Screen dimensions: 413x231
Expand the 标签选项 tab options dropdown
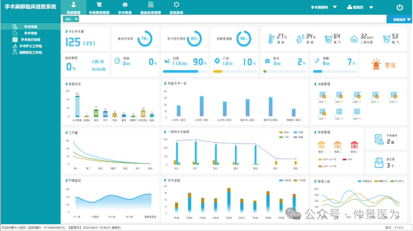coord(408,19)
